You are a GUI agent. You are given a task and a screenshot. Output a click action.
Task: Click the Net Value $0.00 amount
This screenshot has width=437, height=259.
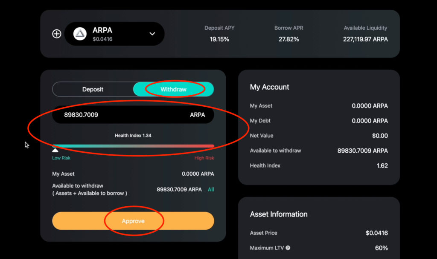click(x=380, y=136)
